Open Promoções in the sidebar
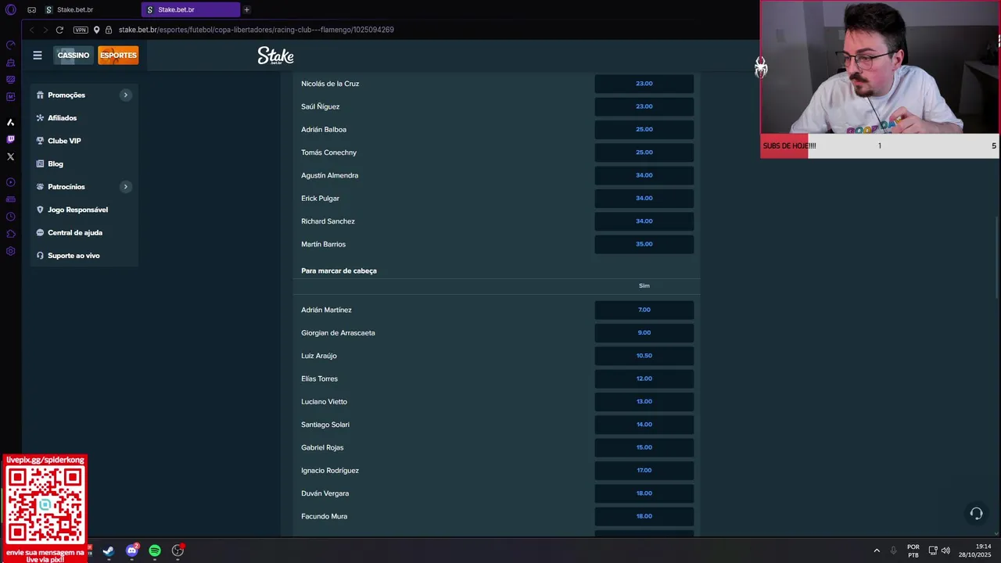The image size is (1001, 563). pos(66,95)
